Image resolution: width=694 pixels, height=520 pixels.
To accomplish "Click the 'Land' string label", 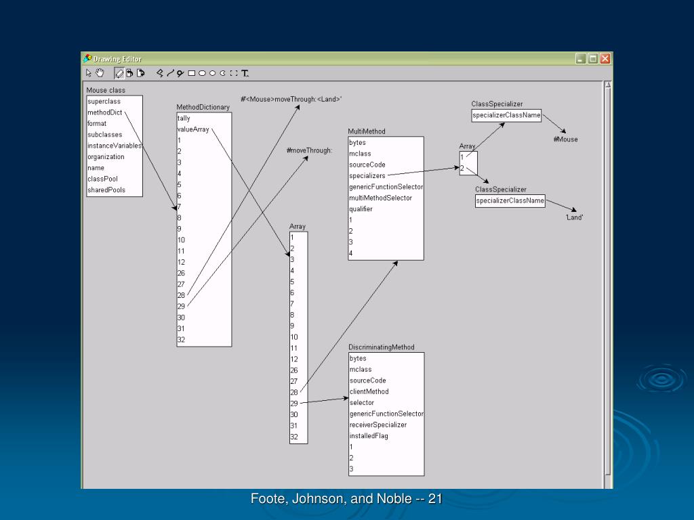I will point(575,217).
